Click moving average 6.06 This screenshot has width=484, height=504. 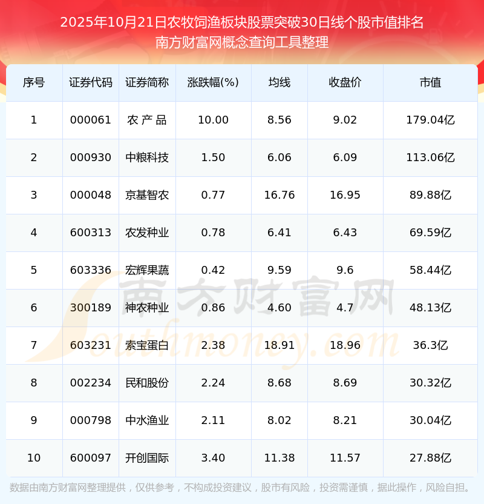click(x=280, y=157)
